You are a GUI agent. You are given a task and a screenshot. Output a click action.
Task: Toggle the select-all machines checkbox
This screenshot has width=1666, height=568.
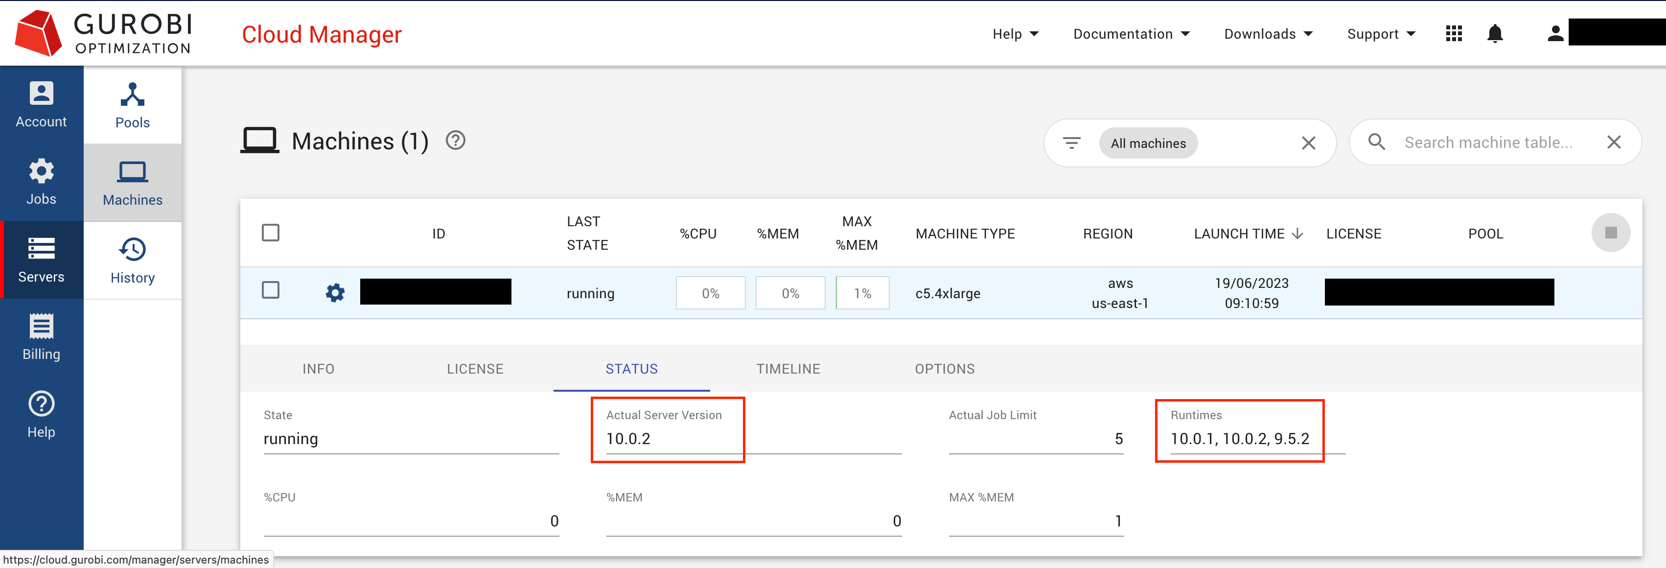coord(270,233)
